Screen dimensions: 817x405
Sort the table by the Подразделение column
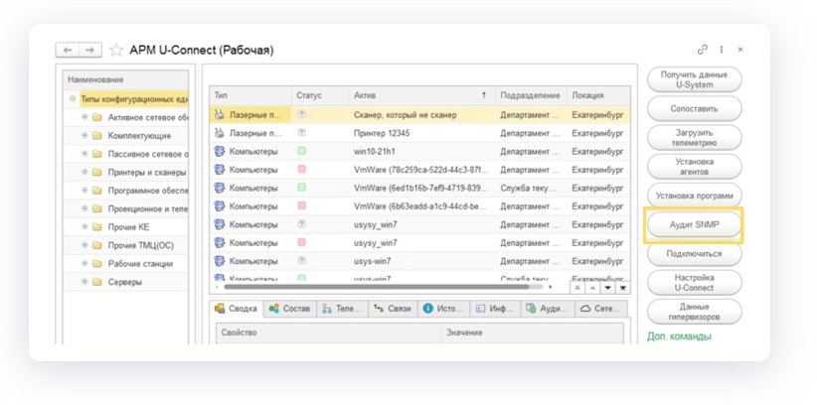point(530,95)
